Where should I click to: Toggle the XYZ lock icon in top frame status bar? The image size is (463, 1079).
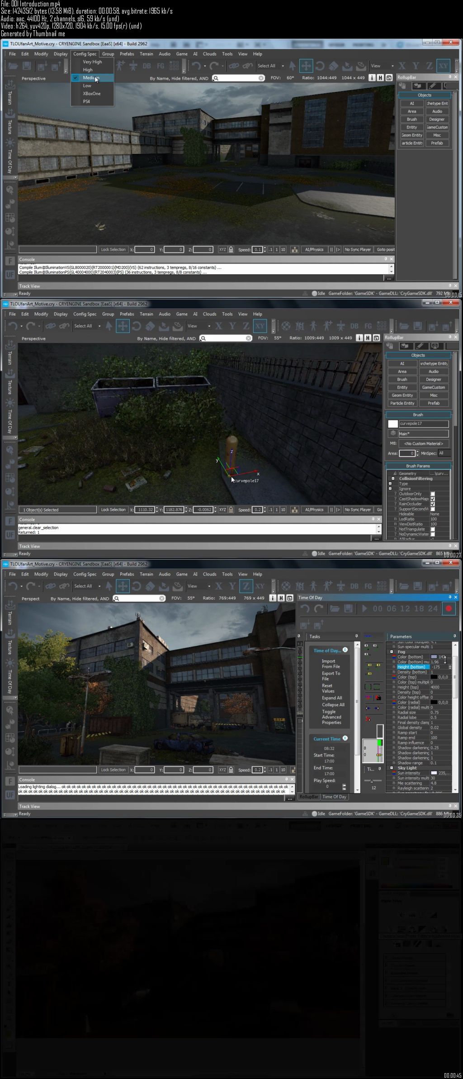click(x=231, y=250)
